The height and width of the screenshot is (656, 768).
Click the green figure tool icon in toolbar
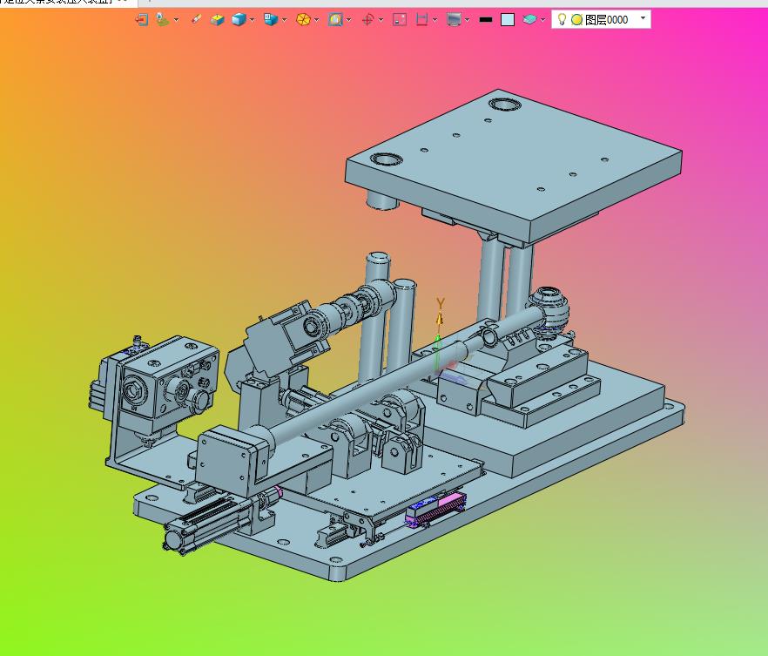pyautogui.click(x=163, y=19)
